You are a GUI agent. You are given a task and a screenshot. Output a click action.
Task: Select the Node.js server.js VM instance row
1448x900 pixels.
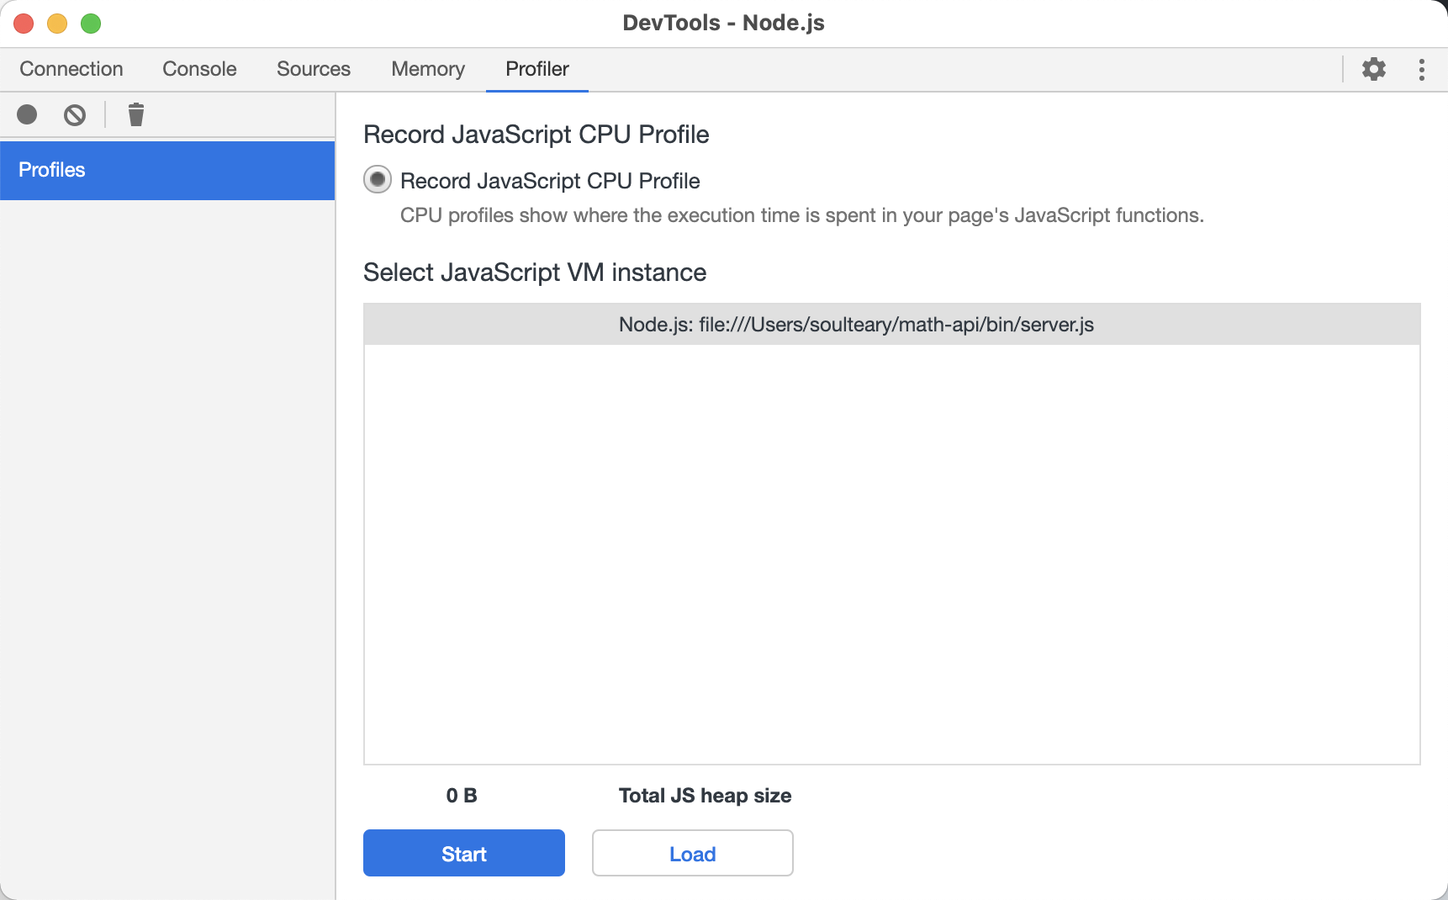pyautogui.click(x=892, y=325)
